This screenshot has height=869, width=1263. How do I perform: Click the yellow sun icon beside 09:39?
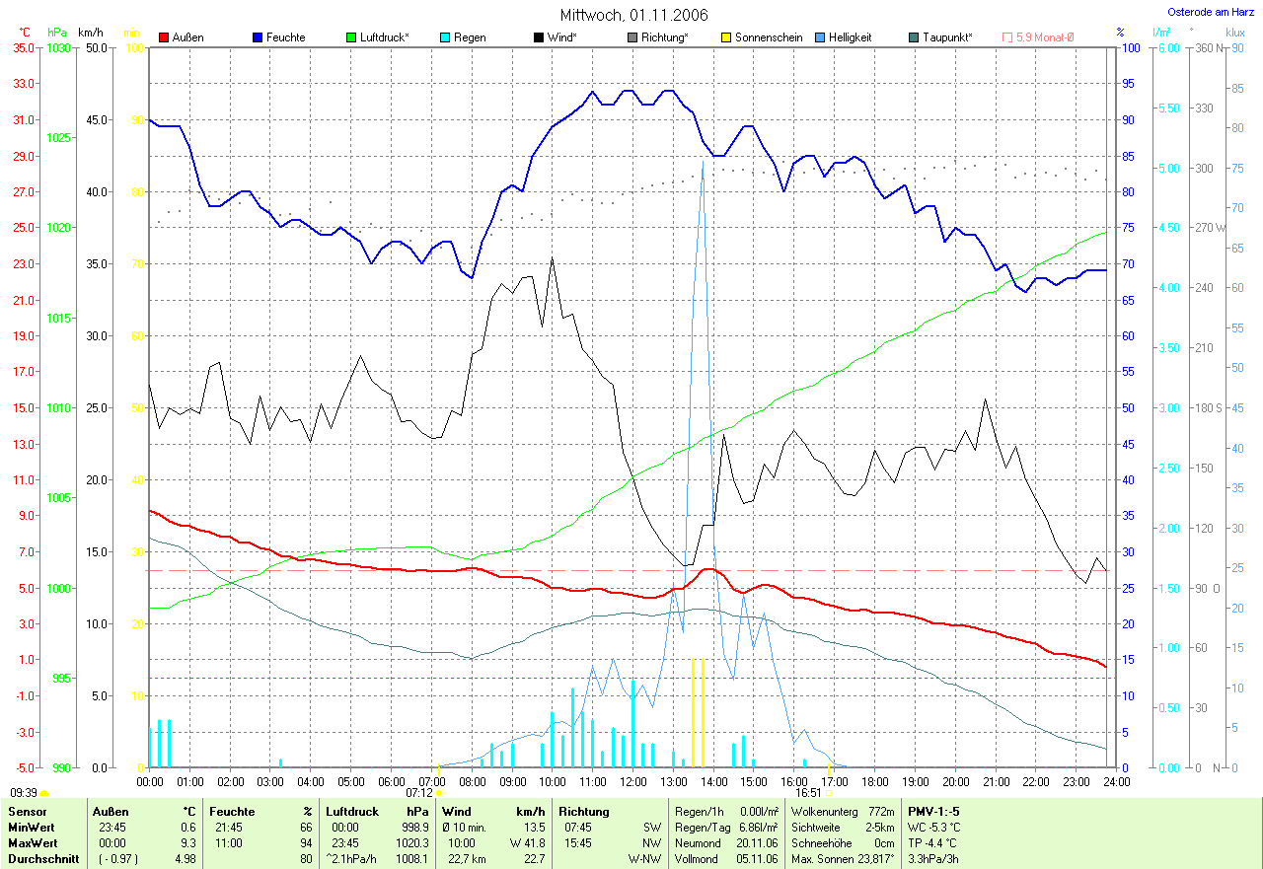coord(44,792)
